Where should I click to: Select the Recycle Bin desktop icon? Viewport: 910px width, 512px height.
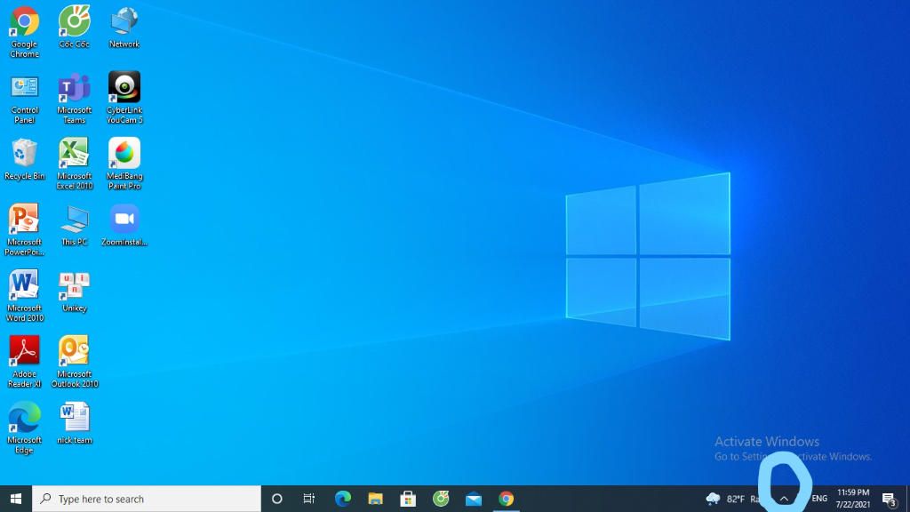click(24, 160)
